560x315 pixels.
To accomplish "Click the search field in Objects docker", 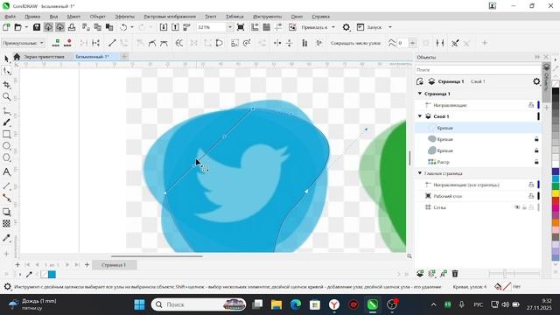I will tap(478, 70).
